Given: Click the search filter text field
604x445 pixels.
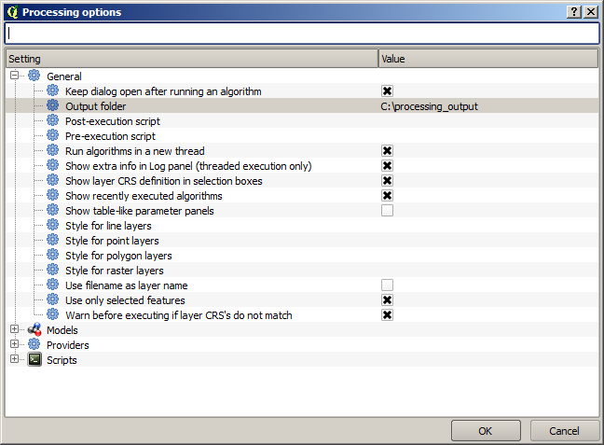Looking at the screenshot, I should coord(301,33).
